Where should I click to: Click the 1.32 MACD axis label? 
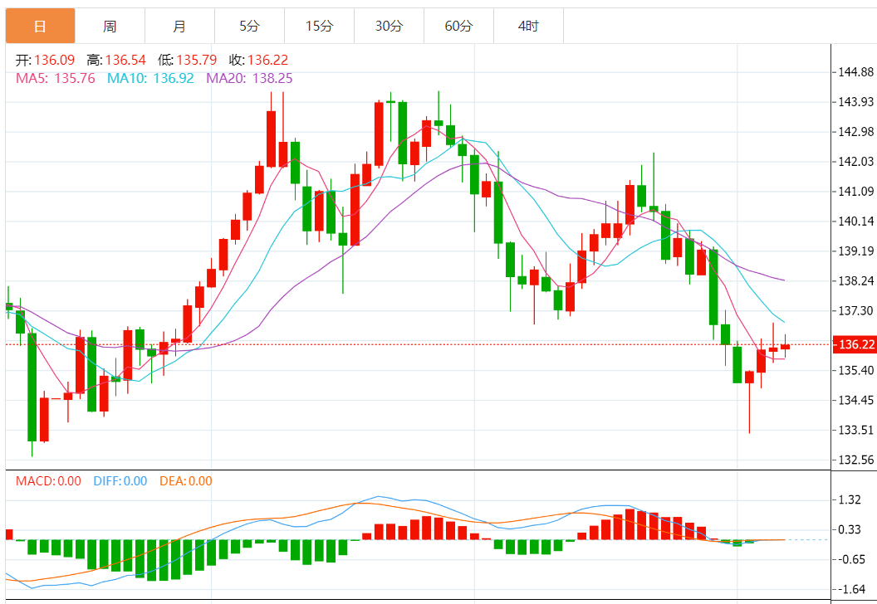point(850,499)
